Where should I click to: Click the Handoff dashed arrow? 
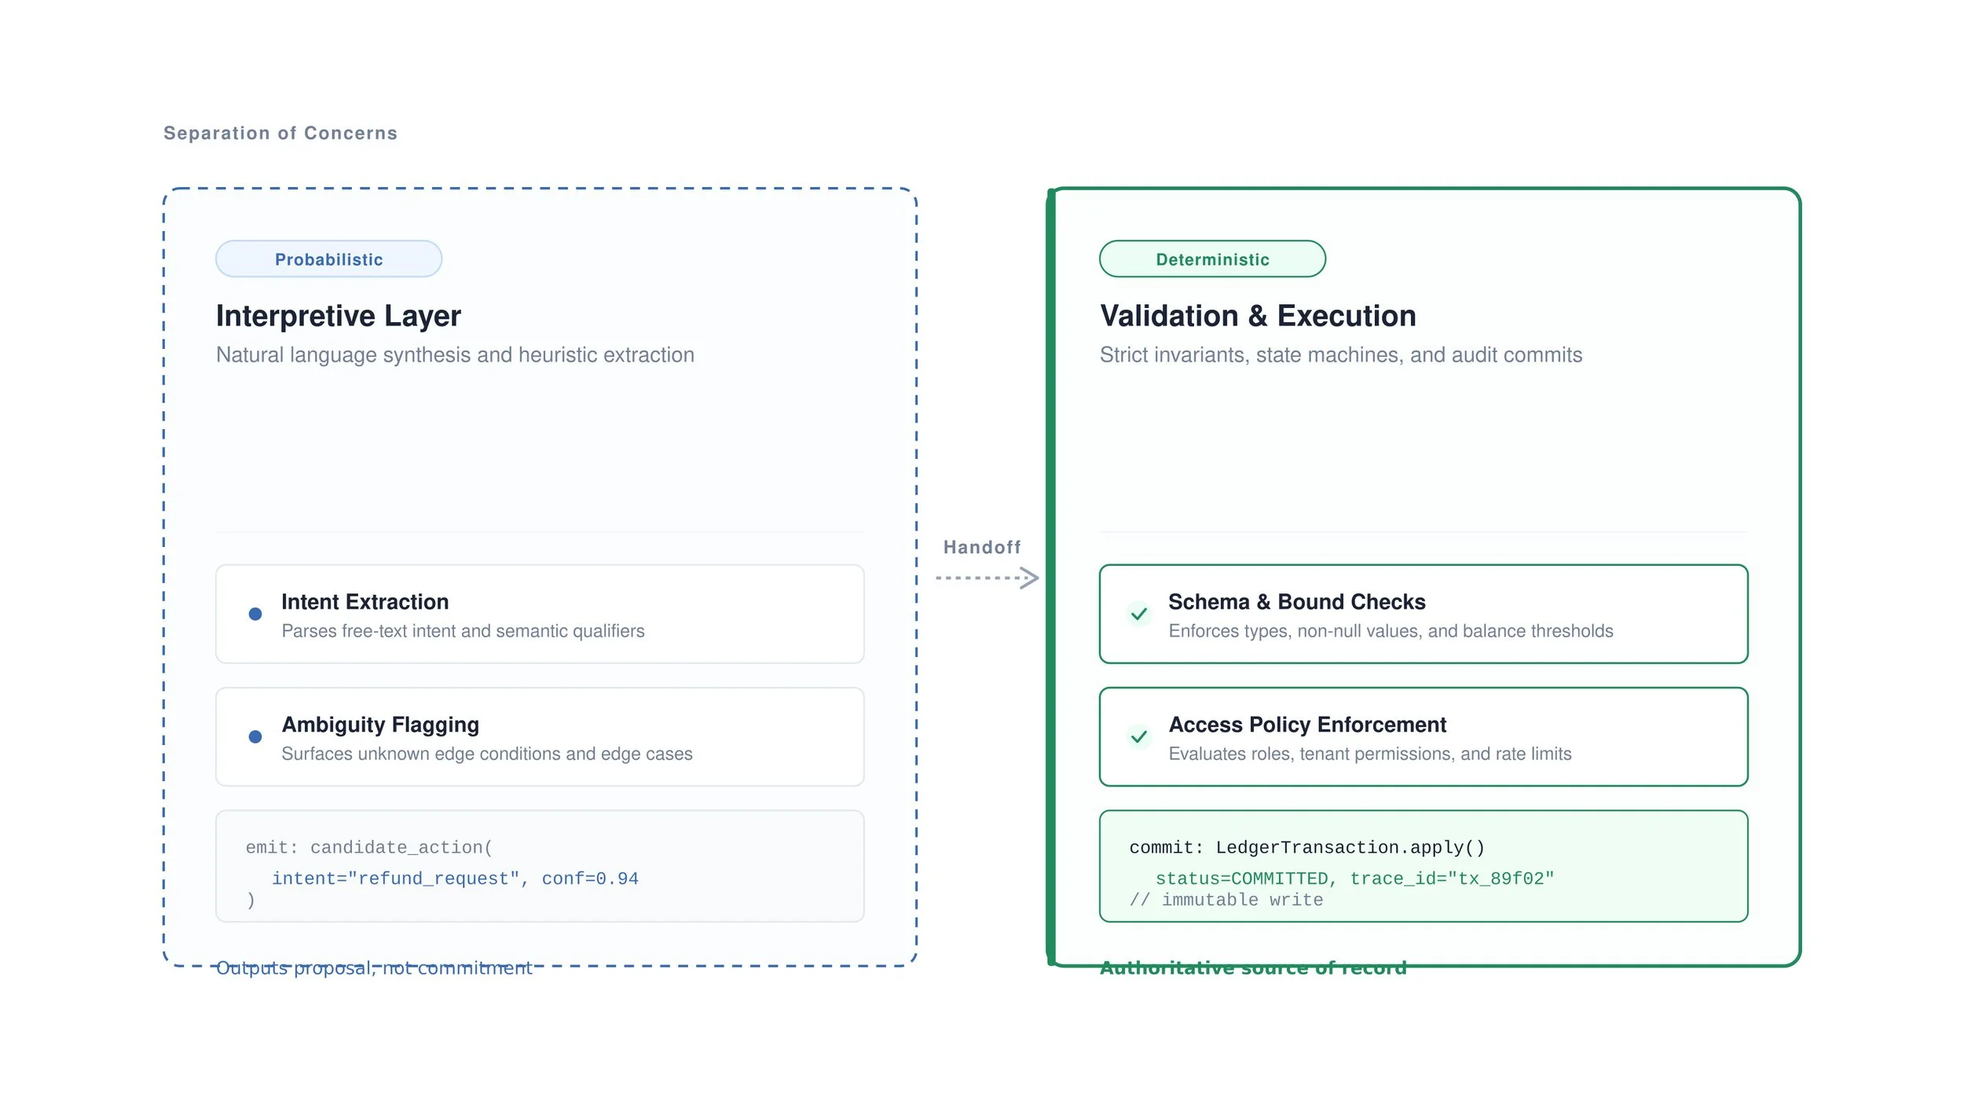tap(987, 578)
